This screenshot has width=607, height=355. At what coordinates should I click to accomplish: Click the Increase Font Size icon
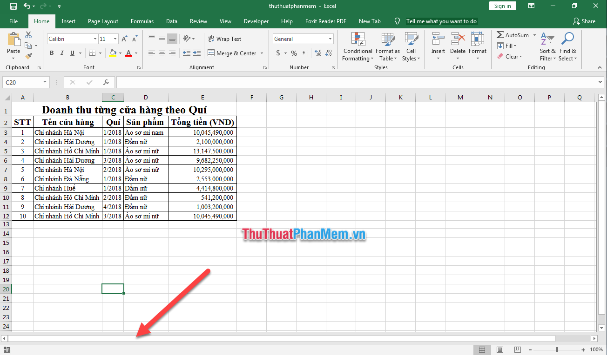[126, 39]
